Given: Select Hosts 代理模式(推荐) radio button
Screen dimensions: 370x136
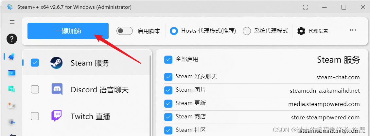Looking at the screenshot, I should click(x=174, y=31).
